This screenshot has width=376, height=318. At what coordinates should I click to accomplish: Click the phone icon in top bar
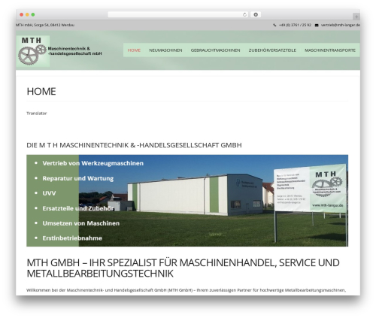[x=274, y=25]
